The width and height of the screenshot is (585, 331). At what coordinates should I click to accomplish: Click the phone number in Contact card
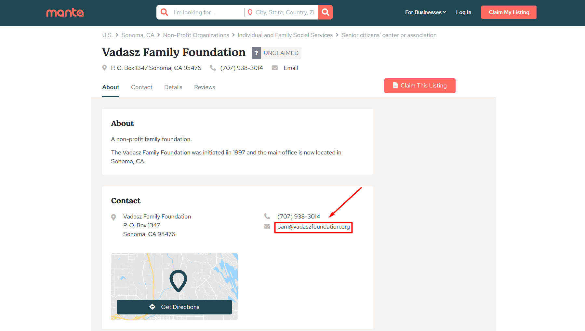tap(299, 217)
